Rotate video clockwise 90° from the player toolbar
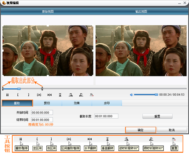Screen dimensions: 189x154 point(81,95)
